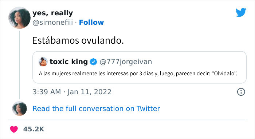
Task: Open the @777jorgeivan handle
Action: tap(126, 62)
